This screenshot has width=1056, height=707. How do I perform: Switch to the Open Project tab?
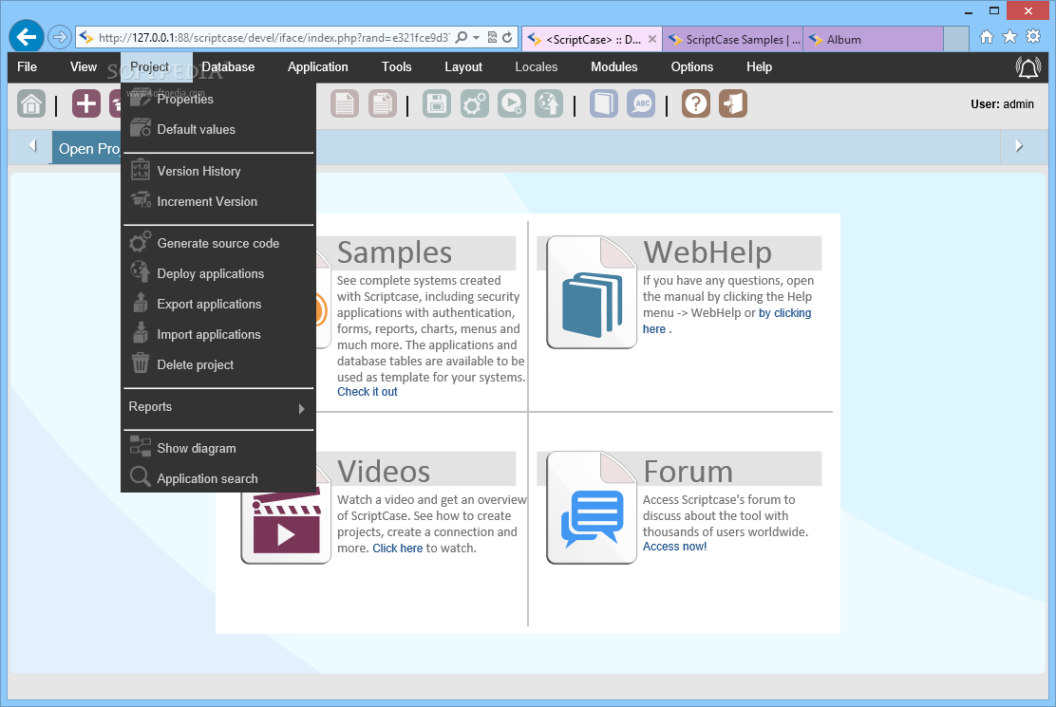pos(86,148)
